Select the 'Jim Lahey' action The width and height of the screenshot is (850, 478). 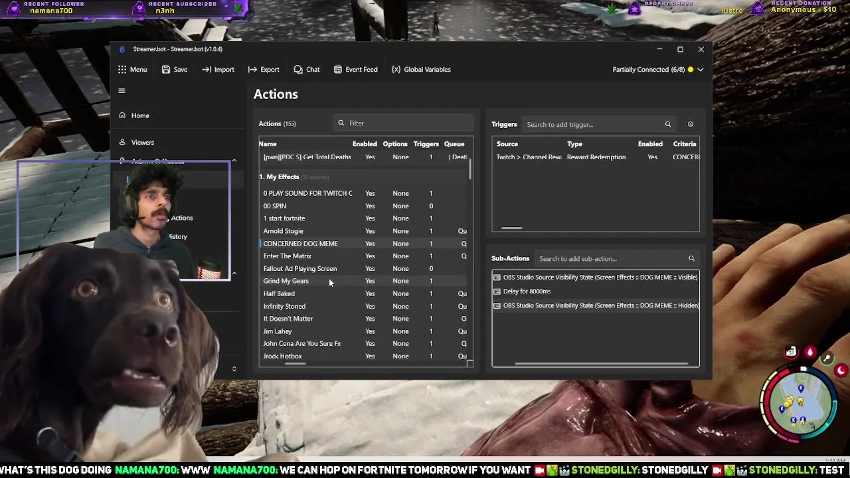(364, 331)
